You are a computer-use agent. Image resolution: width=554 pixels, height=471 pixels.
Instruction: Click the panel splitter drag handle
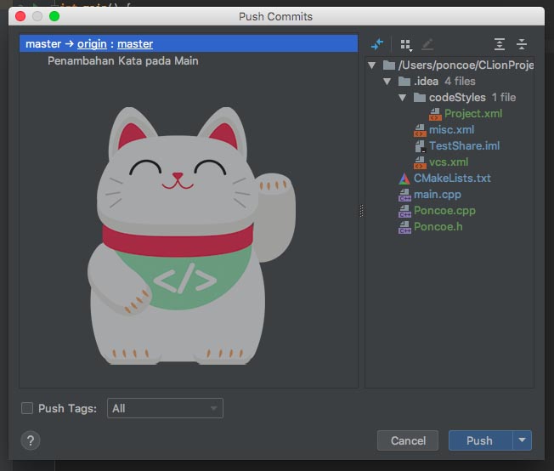point(361,211)
